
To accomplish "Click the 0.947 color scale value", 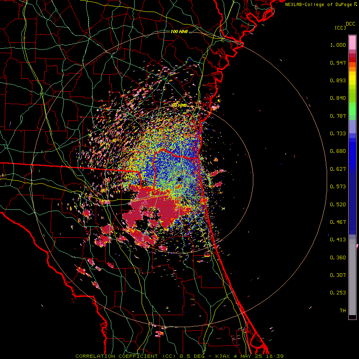I will click(338, 63).
